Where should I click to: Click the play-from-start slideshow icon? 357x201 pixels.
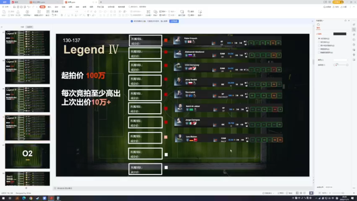(x=27, y=12)
